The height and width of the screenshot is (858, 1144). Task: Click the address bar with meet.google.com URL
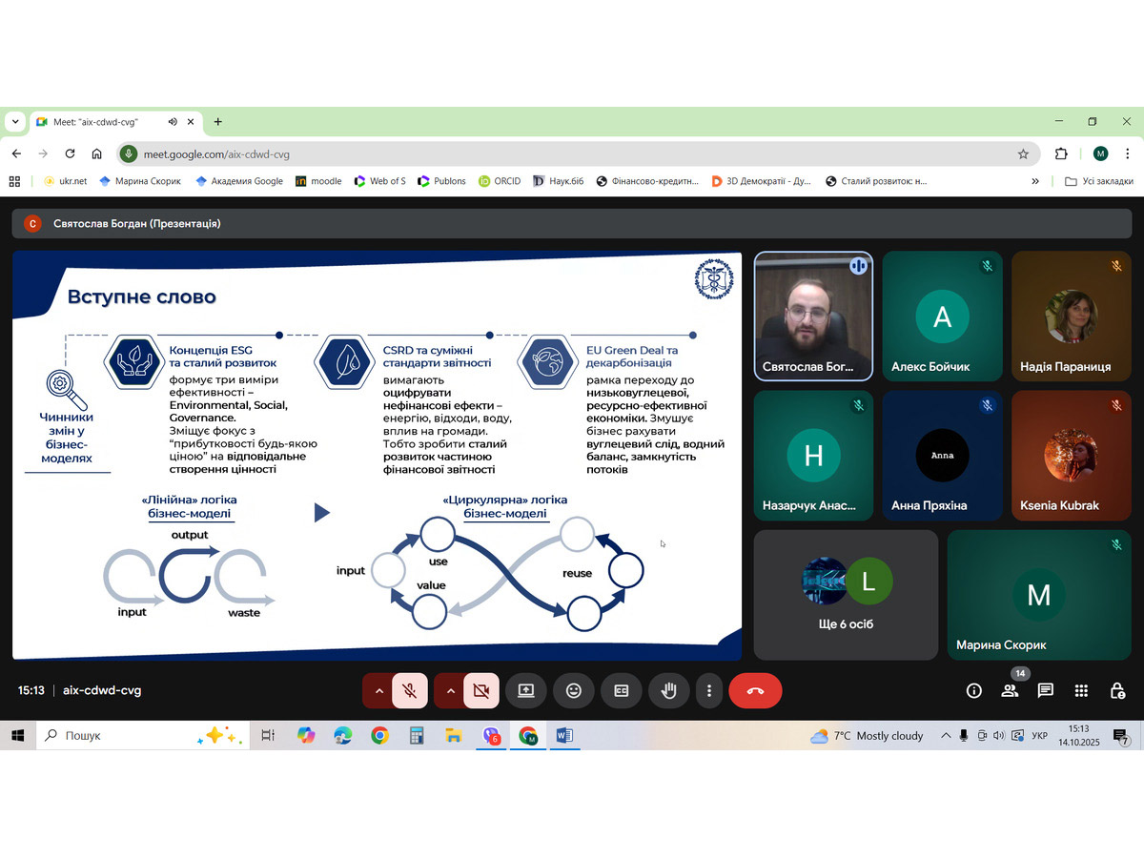[572, 153]
